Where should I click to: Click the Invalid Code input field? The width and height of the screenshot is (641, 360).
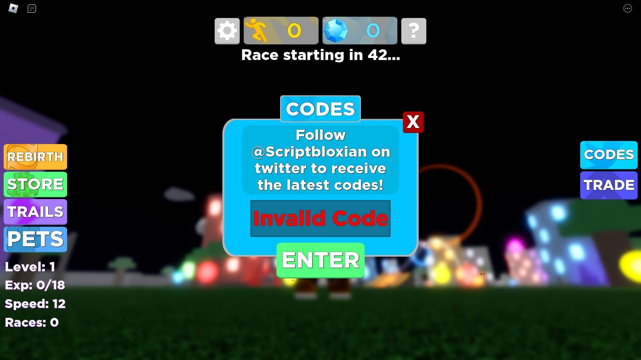point(320,218)
